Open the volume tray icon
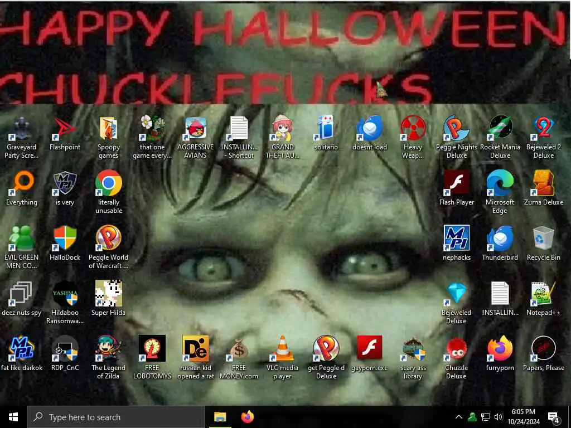Image resolution: width=571 pixels, height=428 pixels. pyautogui.click(x=499, y=417)
